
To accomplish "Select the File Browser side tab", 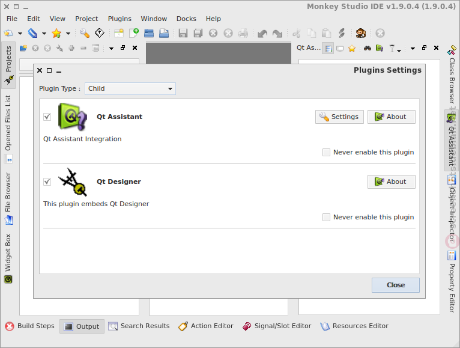I will [8, 199].
